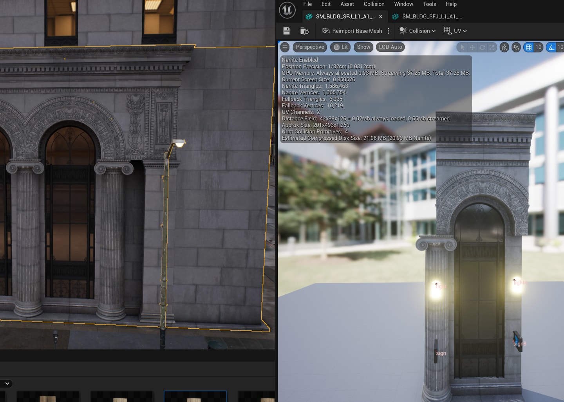Image resolution: width=564 pixels, height=402 pixels.
Task: Select the Num Collision Primitives line
Action: click(315, 132)
